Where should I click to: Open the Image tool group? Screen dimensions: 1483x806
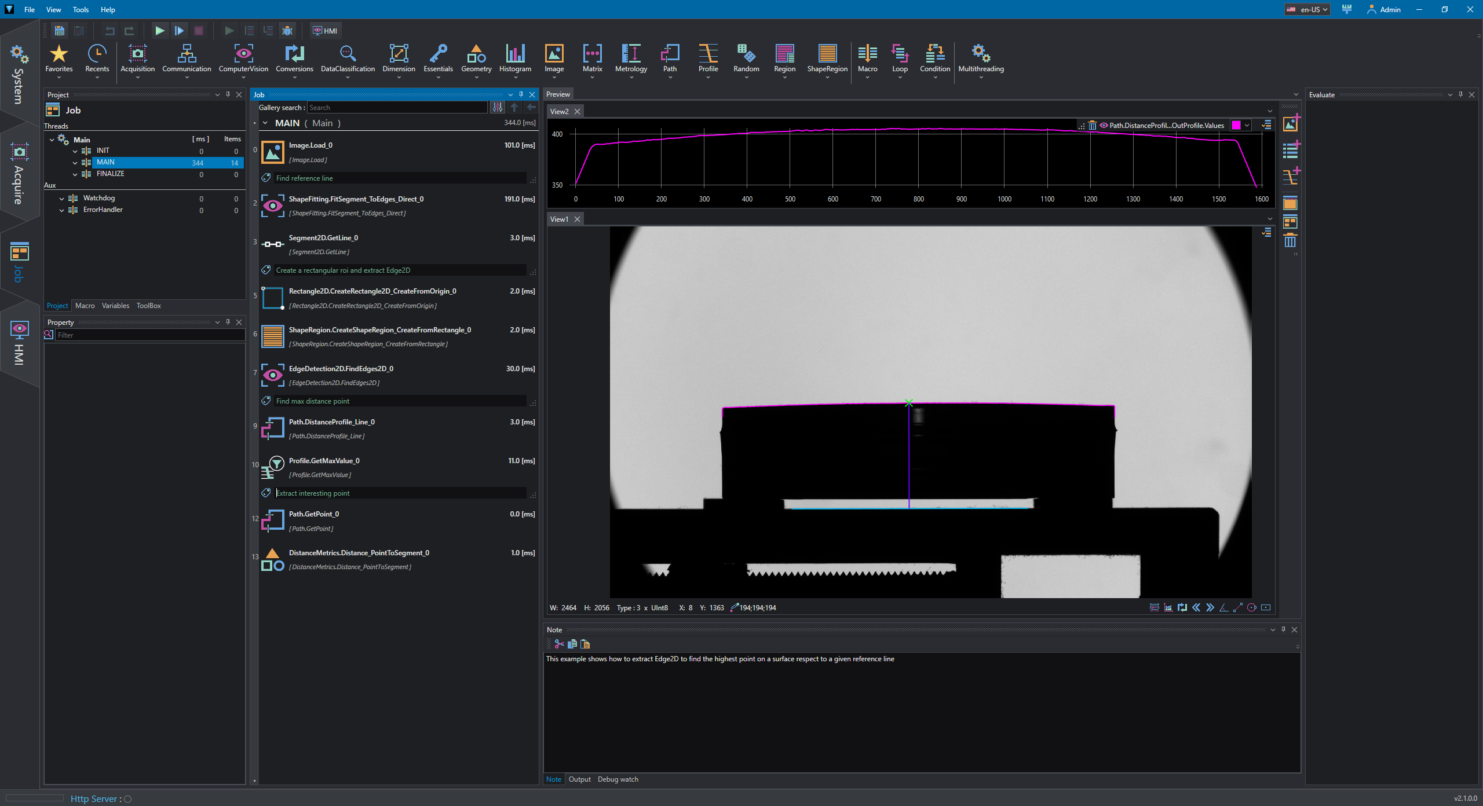tap(554, 60)
